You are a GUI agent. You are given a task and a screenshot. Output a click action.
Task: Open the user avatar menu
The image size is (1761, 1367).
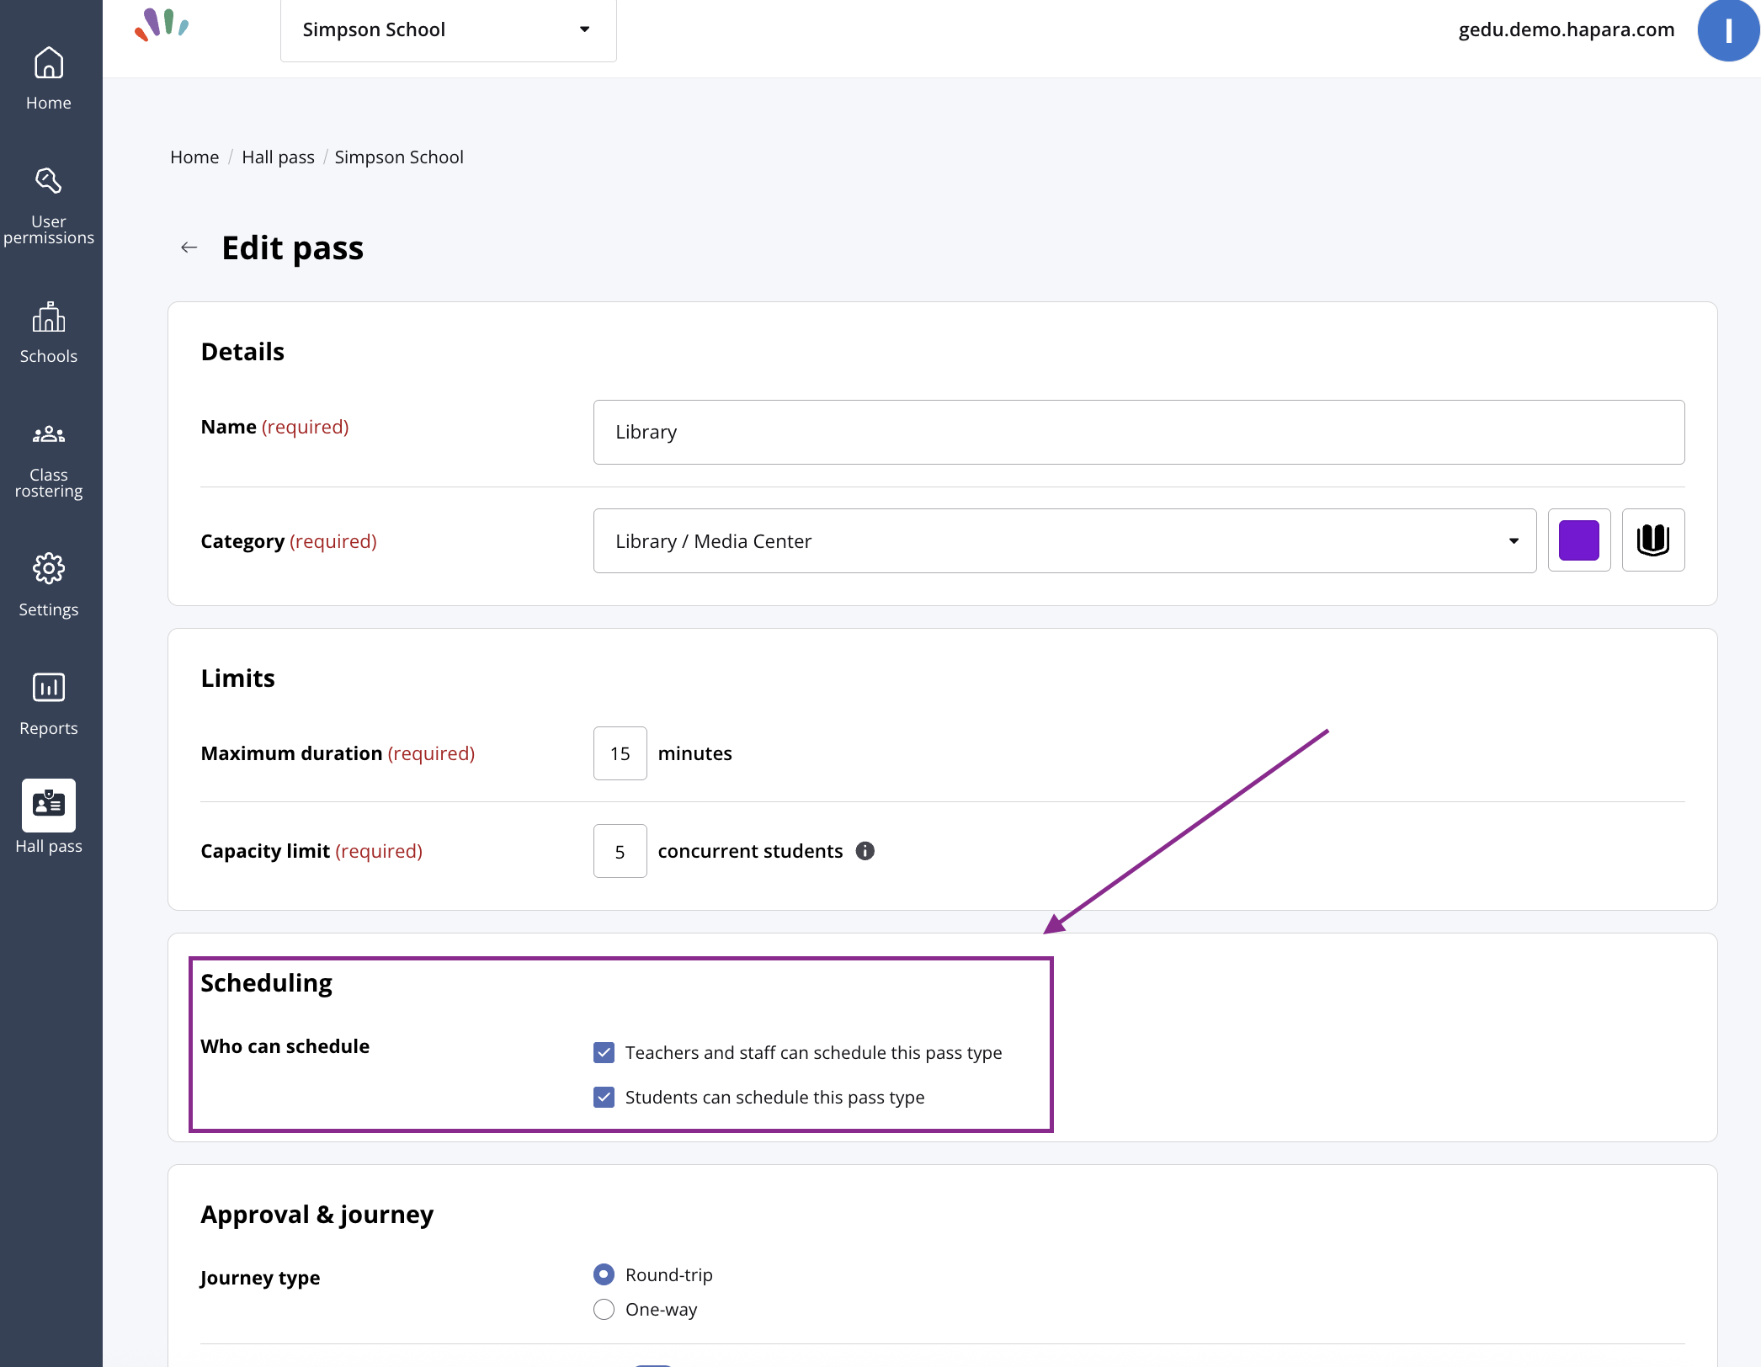(x=1728, y=31)
